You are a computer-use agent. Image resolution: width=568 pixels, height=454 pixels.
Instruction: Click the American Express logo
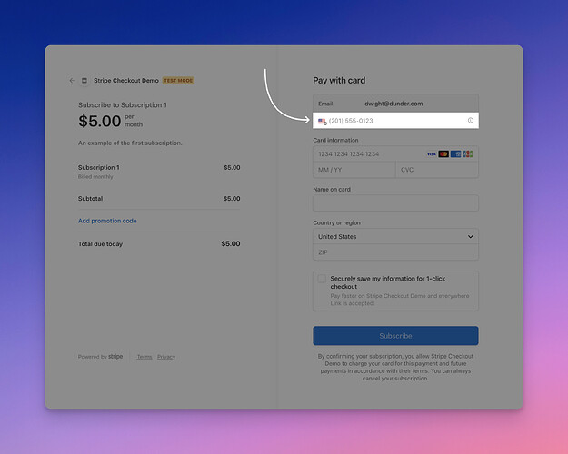click(x=455, y=153)
